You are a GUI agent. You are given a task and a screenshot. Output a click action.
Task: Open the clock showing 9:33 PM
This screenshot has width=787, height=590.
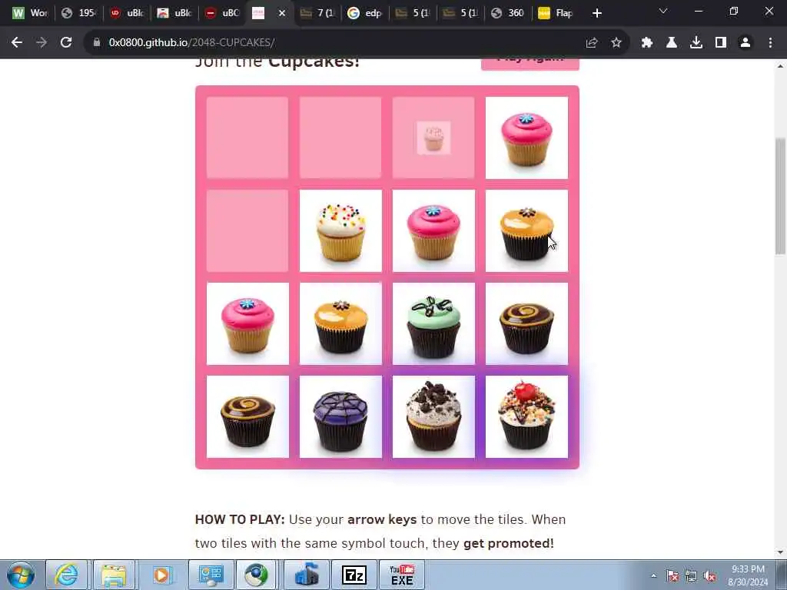[749, 575]
